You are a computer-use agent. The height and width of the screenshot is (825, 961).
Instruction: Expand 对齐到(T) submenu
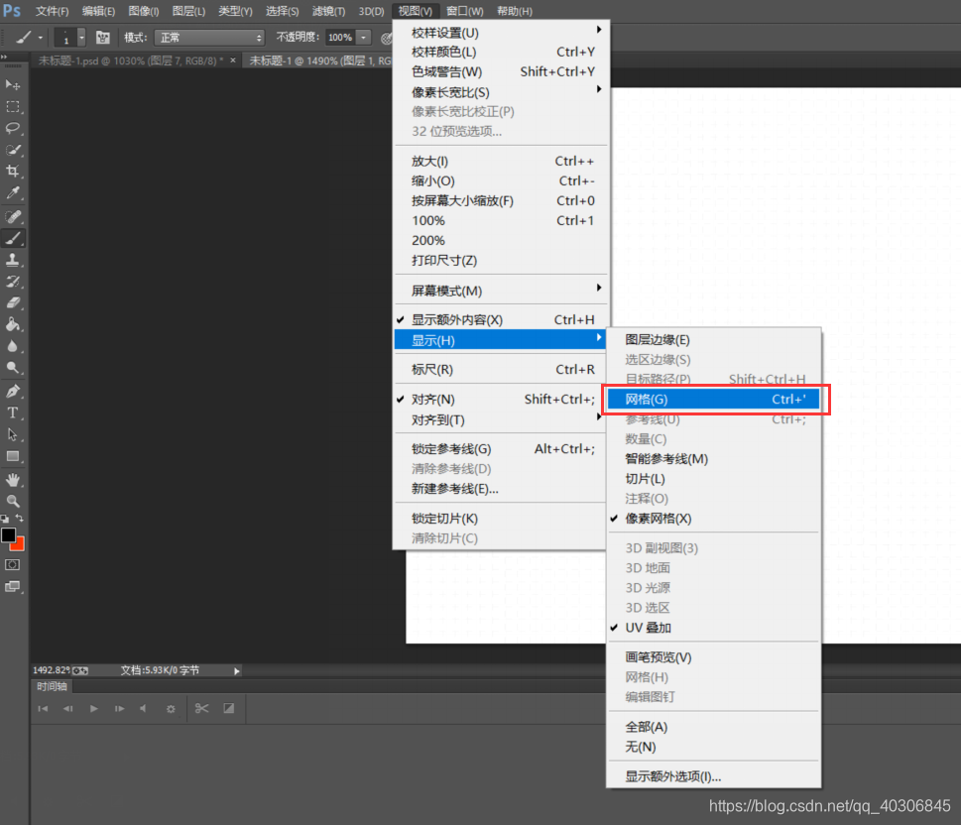coord(500,419)
